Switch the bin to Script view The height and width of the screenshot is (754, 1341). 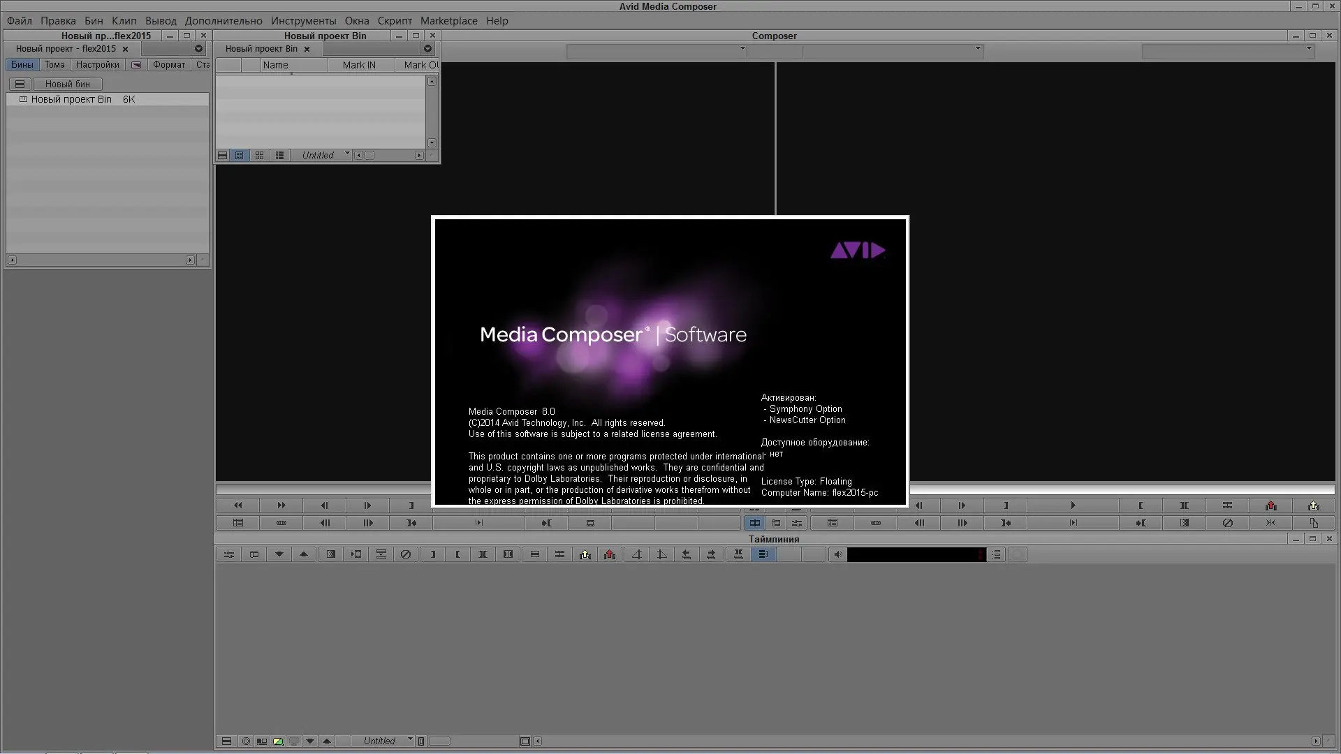click(x=279, y=156)
